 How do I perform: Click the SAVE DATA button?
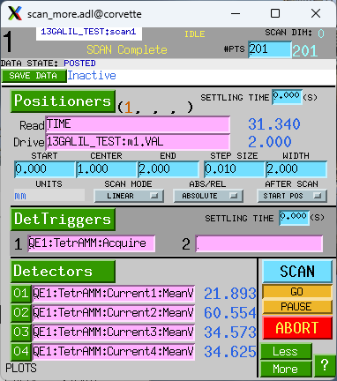(x=34, y=76)
